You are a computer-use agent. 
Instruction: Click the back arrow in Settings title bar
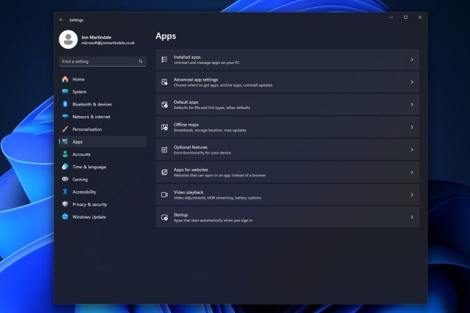tap(61, 20)
